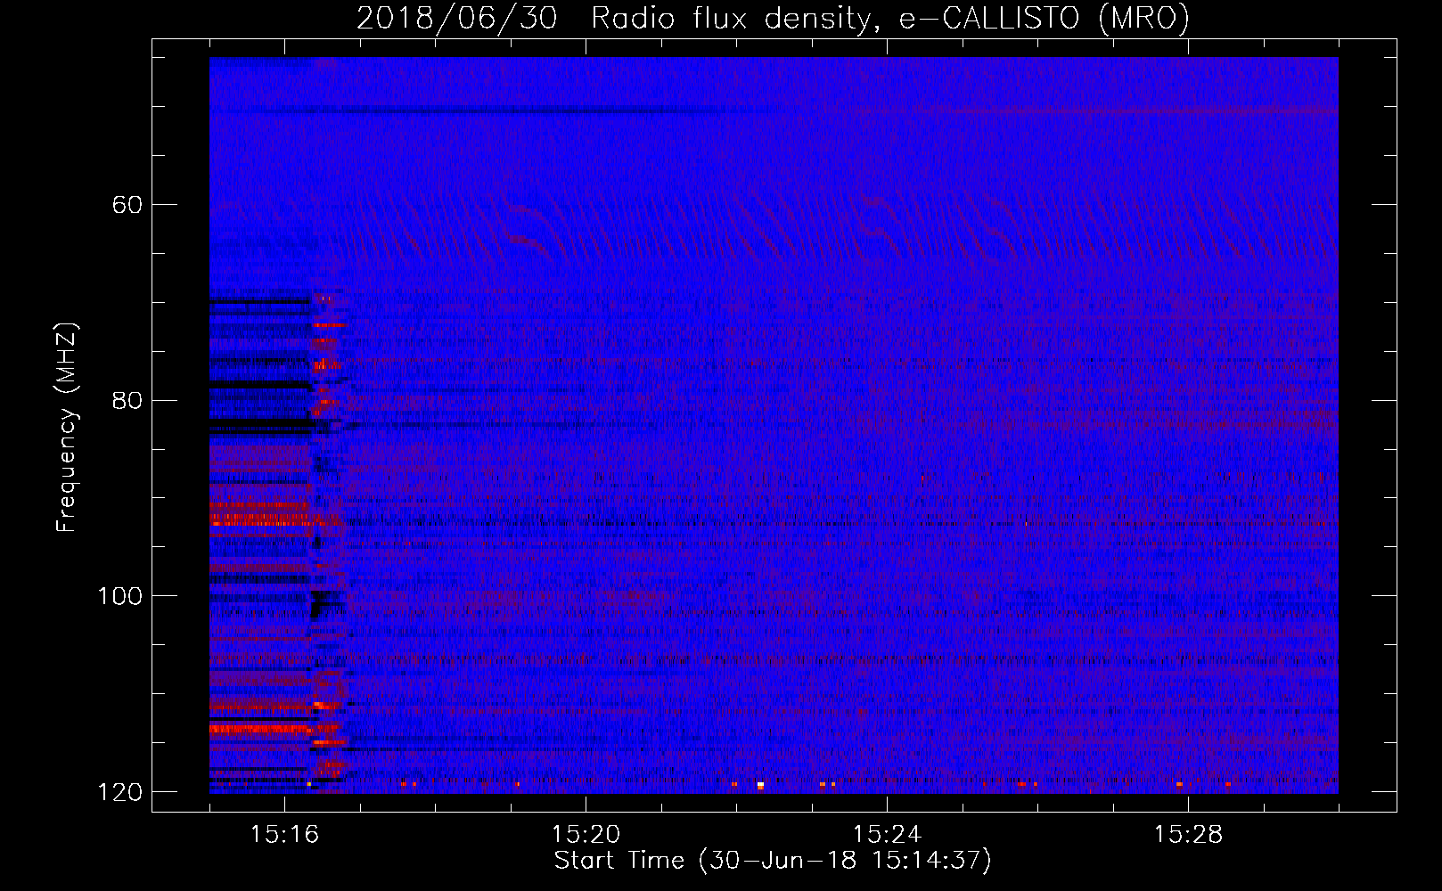
Task: Click the 15:20 time tick label
Action: click(586, 834)
